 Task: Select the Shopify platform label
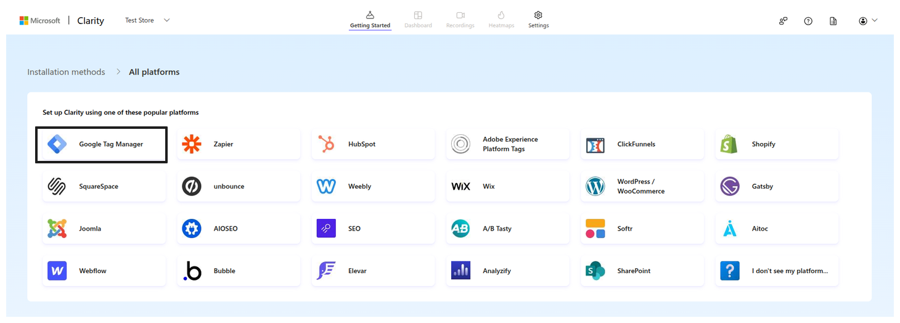(x=764, y=144)
